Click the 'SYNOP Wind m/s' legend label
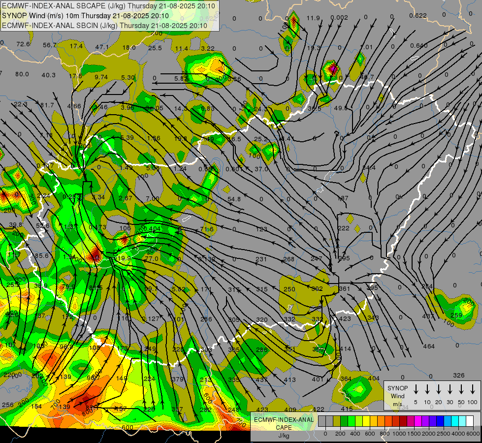482x443 pixels. (x=397, y=396)
